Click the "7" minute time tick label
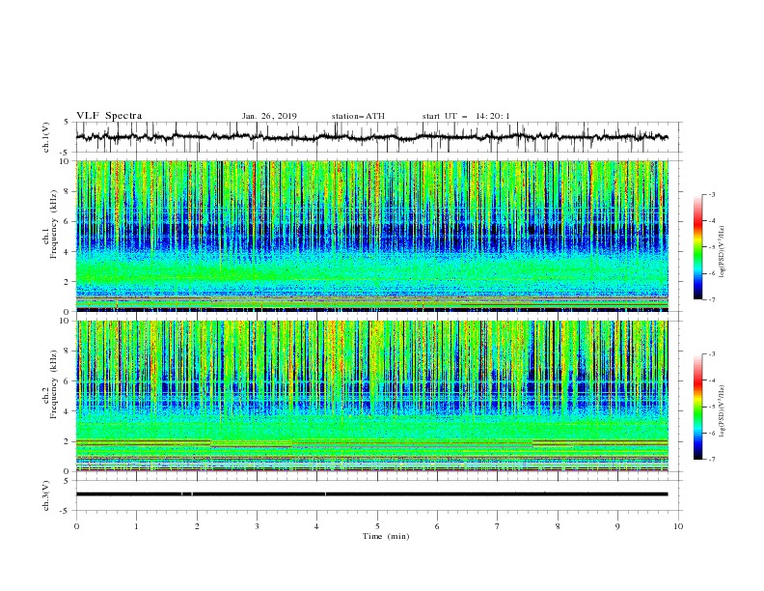Viewport: 764px width, 591px height. (x=498, y=526)
